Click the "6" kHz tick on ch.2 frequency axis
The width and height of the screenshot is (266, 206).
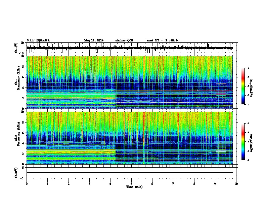tap(23, 133)
